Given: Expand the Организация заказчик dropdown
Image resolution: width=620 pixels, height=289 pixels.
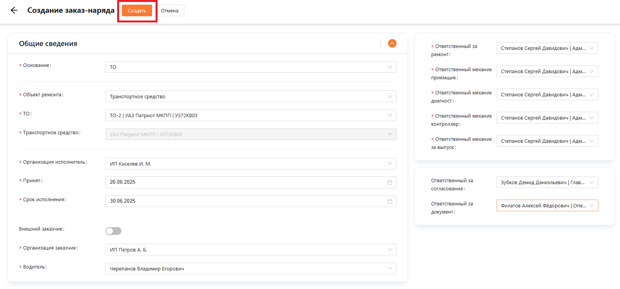Looking at the screenshot, I should (250, 250).
